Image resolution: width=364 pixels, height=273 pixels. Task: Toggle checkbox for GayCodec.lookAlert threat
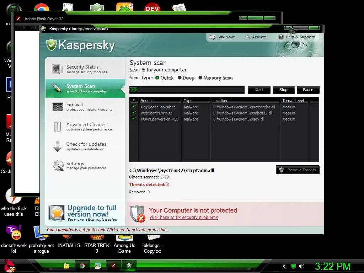pyautogui.click(x=134, y=107)
